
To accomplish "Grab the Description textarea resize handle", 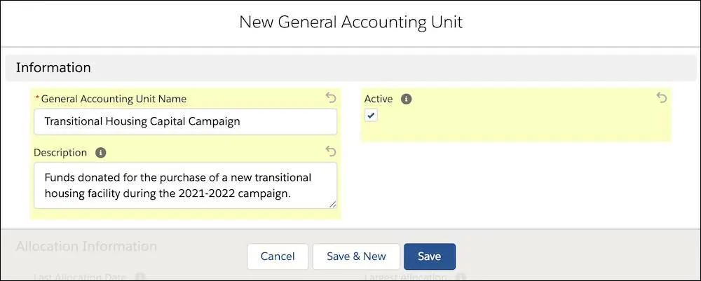I will pos(332,204).
